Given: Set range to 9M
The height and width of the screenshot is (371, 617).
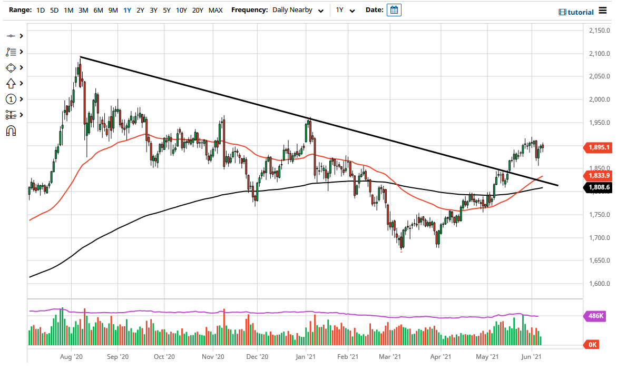Looking at the screenshot, I should click(113, 10).
